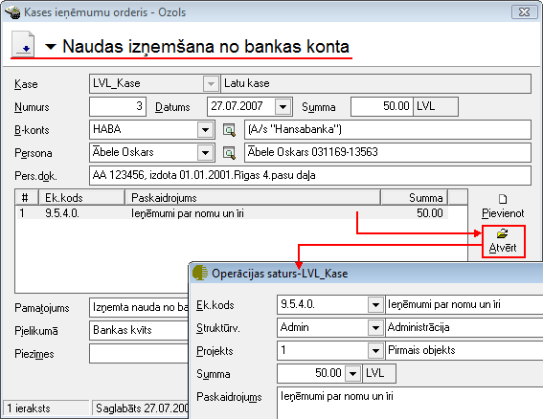Click the Atvērt open-folder button
This screenshot has height=419, width=543.
pos(504,241)
